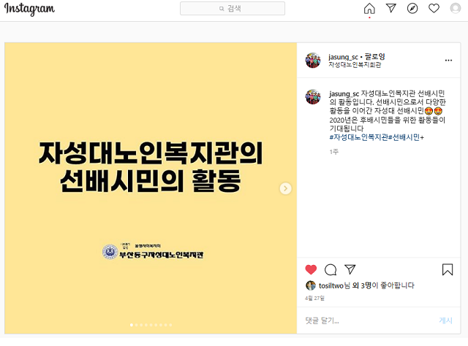The height and width of the screenshot is (346, 468).
Task: Advance carousel with next arrow
Action: [285, 188]
